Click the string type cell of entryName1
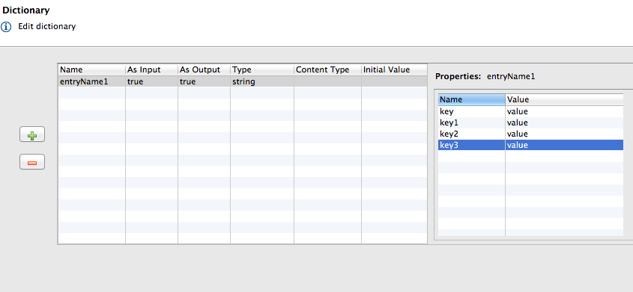The image size is (633, 292). tap(262, 81)
